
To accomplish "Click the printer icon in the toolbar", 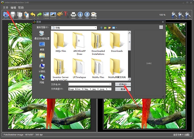I will coord(73,14).
